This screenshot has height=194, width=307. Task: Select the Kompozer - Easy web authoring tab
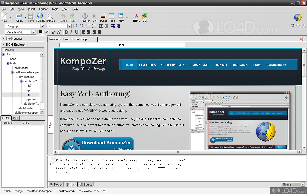pyautogui.click(x=72, y=39)
